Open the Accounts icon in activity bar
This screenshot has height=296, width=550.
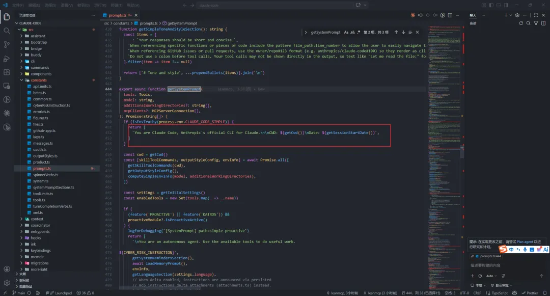tap(7, 269)
